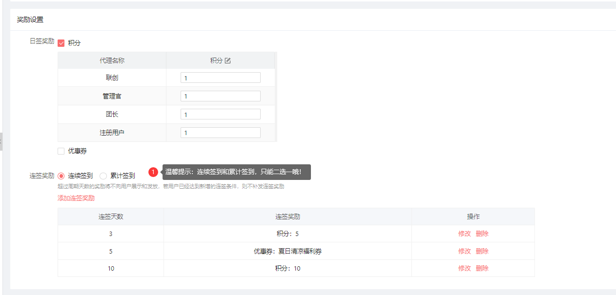Click the 团长 points input field
This screenshot has height=295, width=616.
click(220, 114)
